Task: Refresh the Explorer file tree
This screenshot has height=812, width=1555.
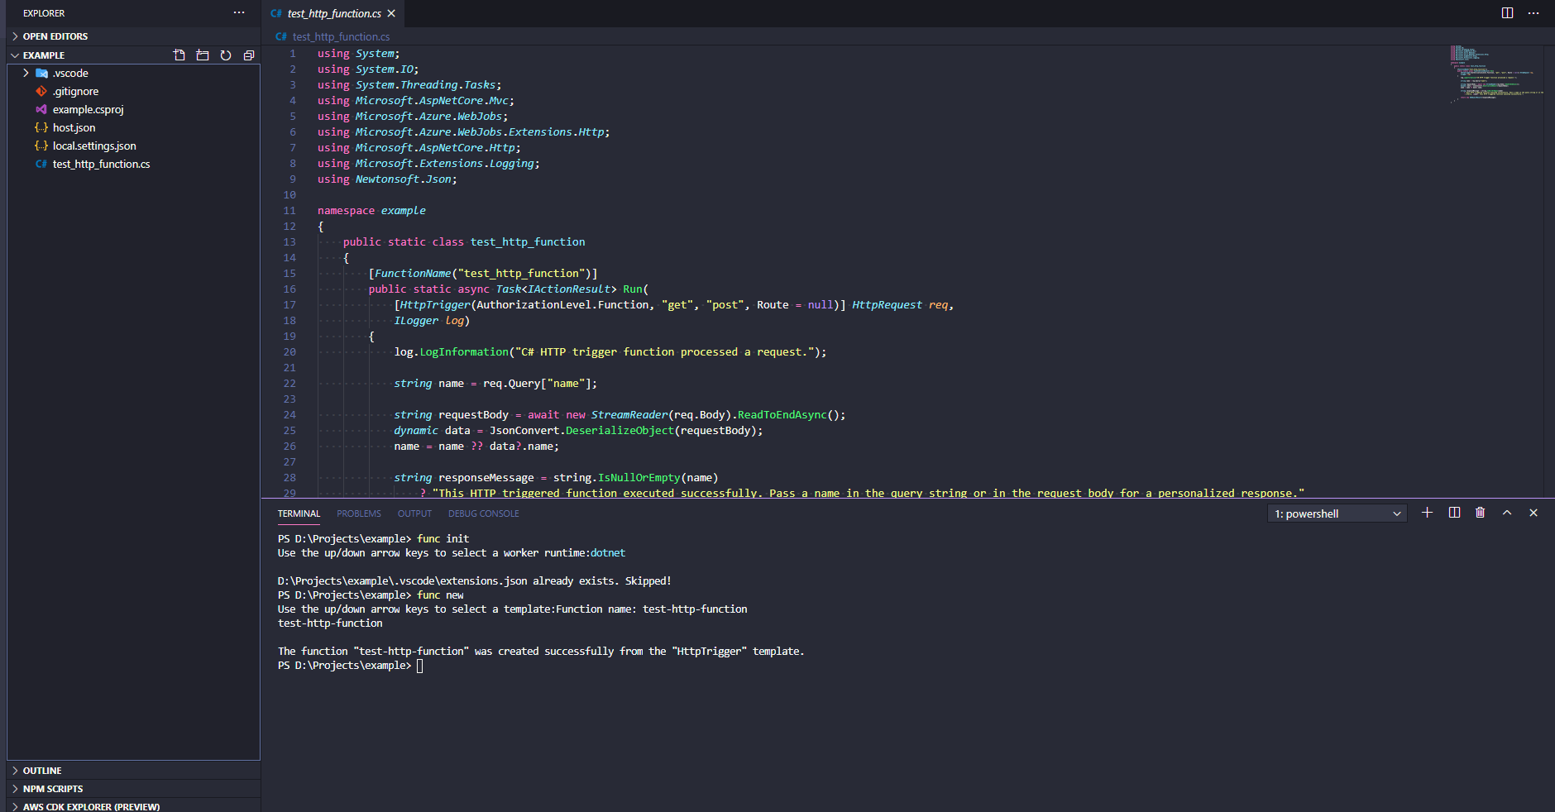Action: click(x=226, y=55)
